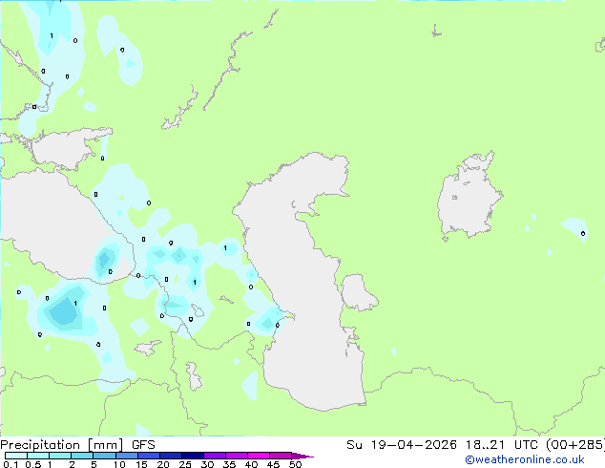Click the 'UTC' label

click(527, 445)
